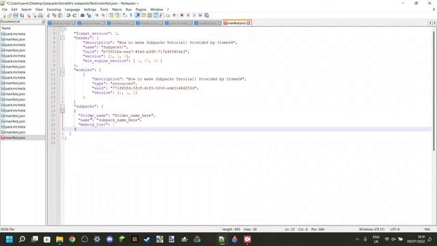The image size is (437, 246).
Task: Click Ln : 23 position in status bar
Action: (290, 230)
